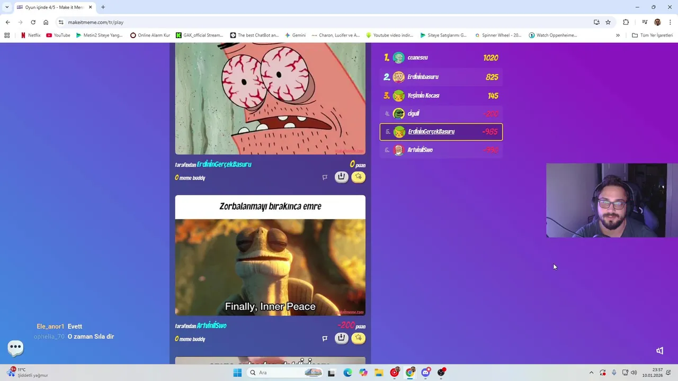
Task: Open browser home page
Action: [46, 22]
